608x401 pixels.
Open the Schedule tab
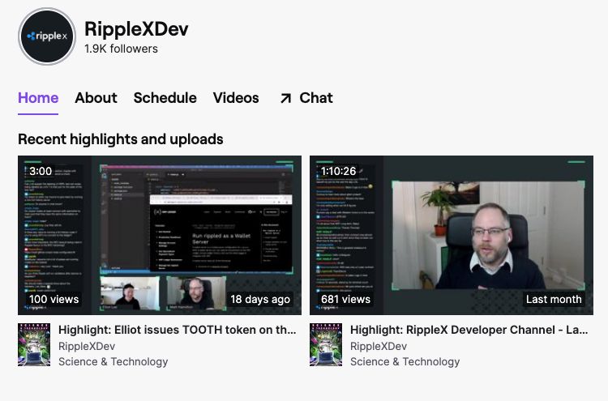pyautogui.click(x=165, y=98)
